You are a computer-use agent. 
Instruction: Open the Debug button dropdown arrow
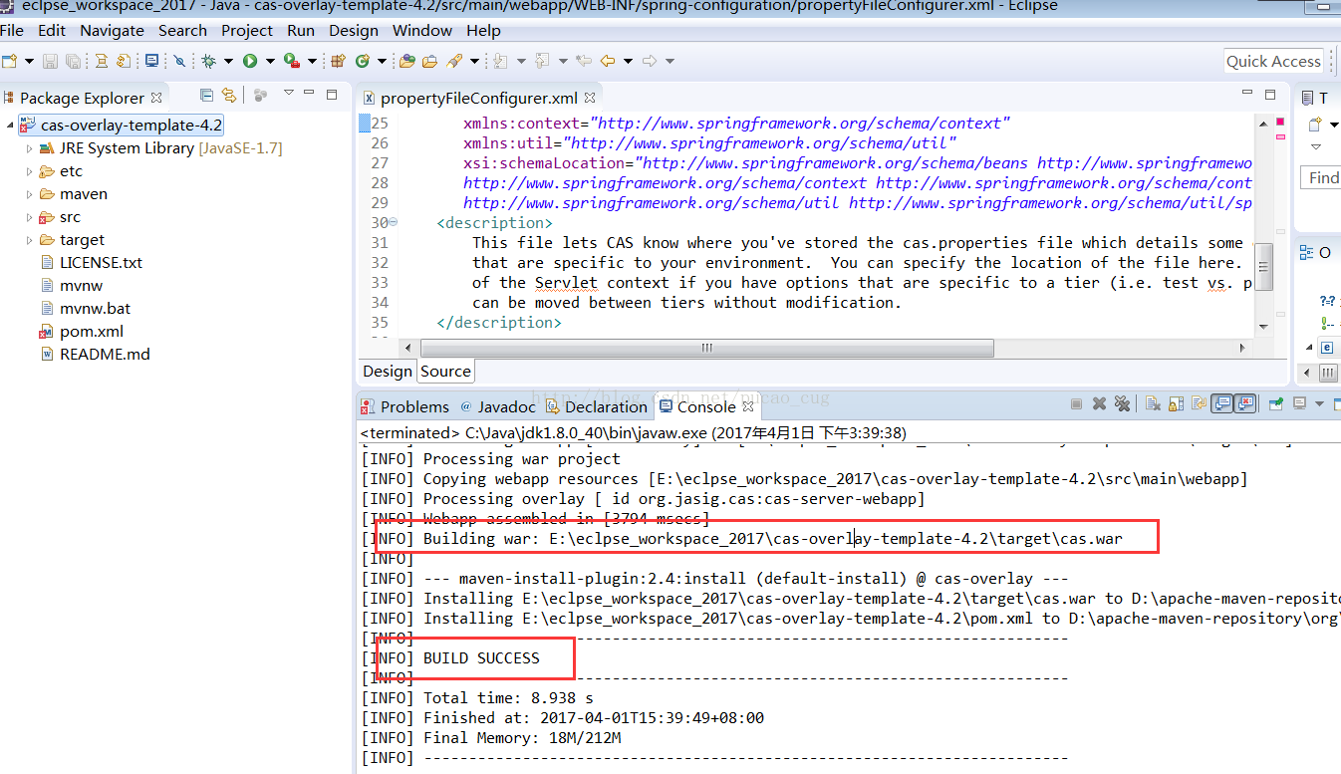click(228, 61)
